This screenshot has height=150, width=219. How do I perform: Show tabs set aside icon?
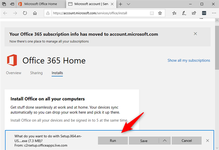4,4
